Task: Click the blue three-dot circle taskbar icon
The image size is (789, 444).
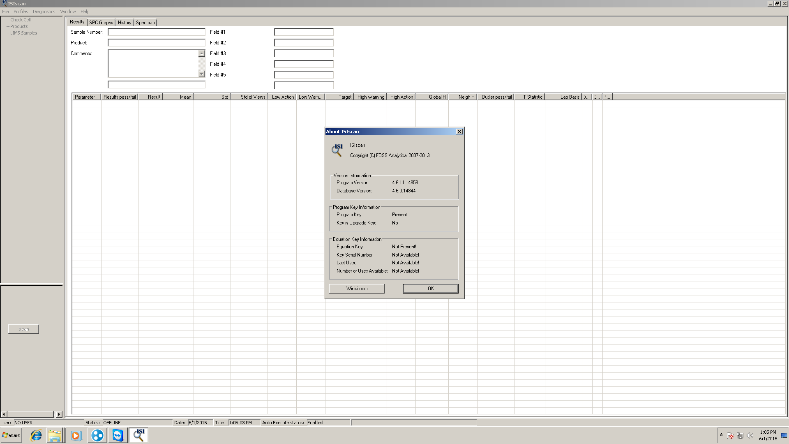Action: point(97,435)
